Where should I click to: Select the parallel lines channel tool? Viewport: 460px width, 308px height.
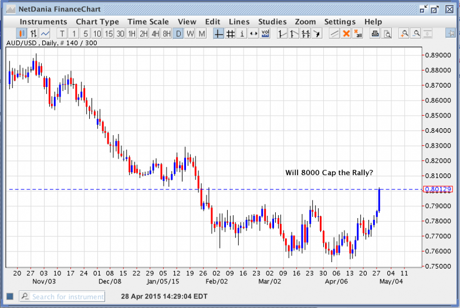[x=334, y=34]
